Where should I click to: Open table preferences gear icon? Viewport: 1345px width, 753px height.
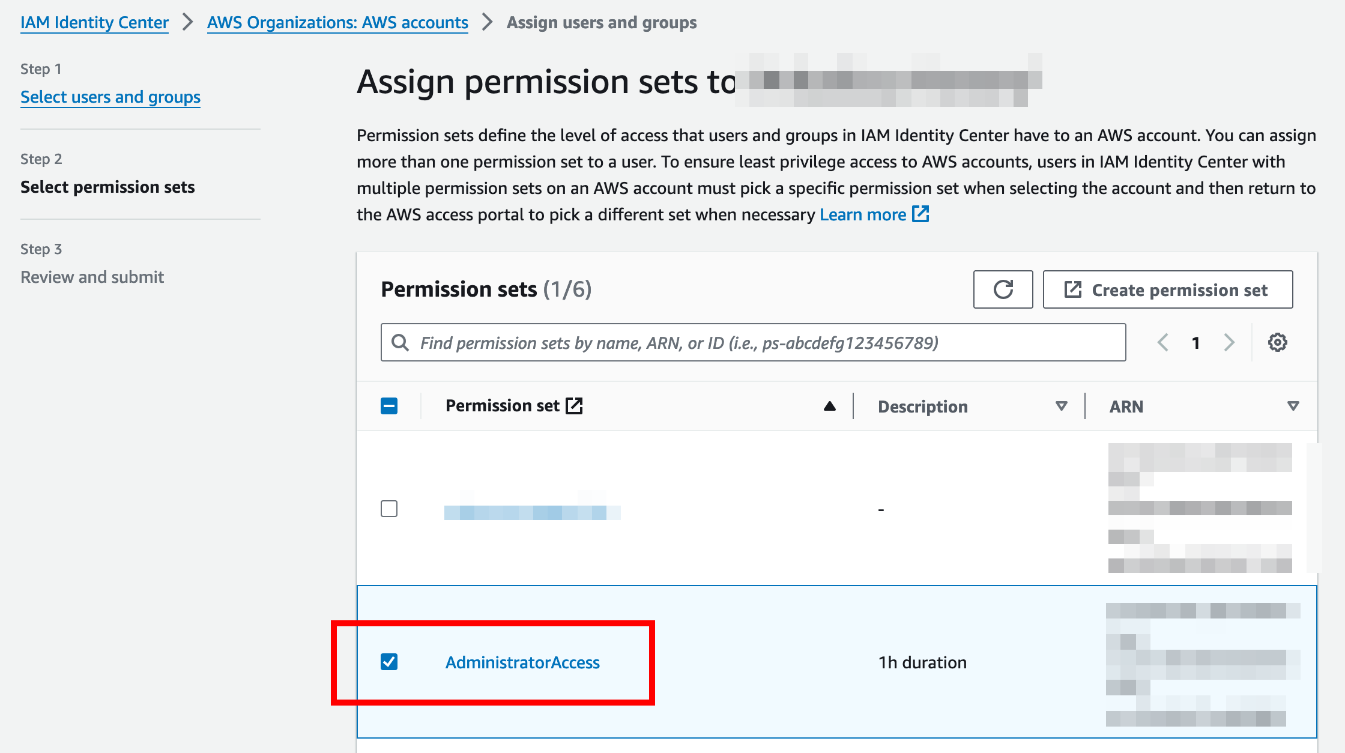[1277, 342]
